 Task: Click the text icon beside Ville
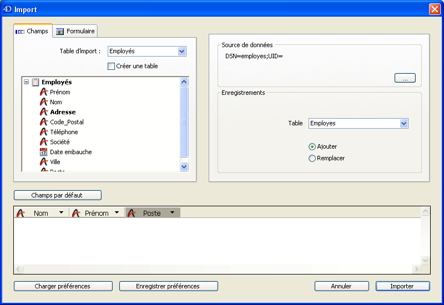44,162
